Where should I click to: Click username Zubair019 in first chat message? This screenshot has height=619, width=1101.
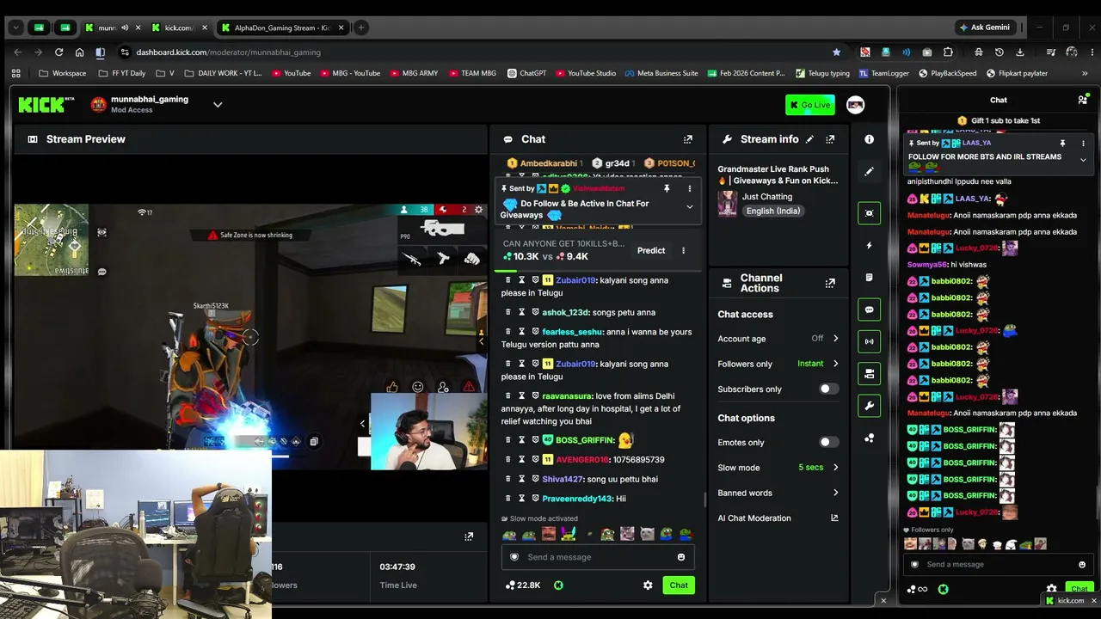(x=575, y=280)
